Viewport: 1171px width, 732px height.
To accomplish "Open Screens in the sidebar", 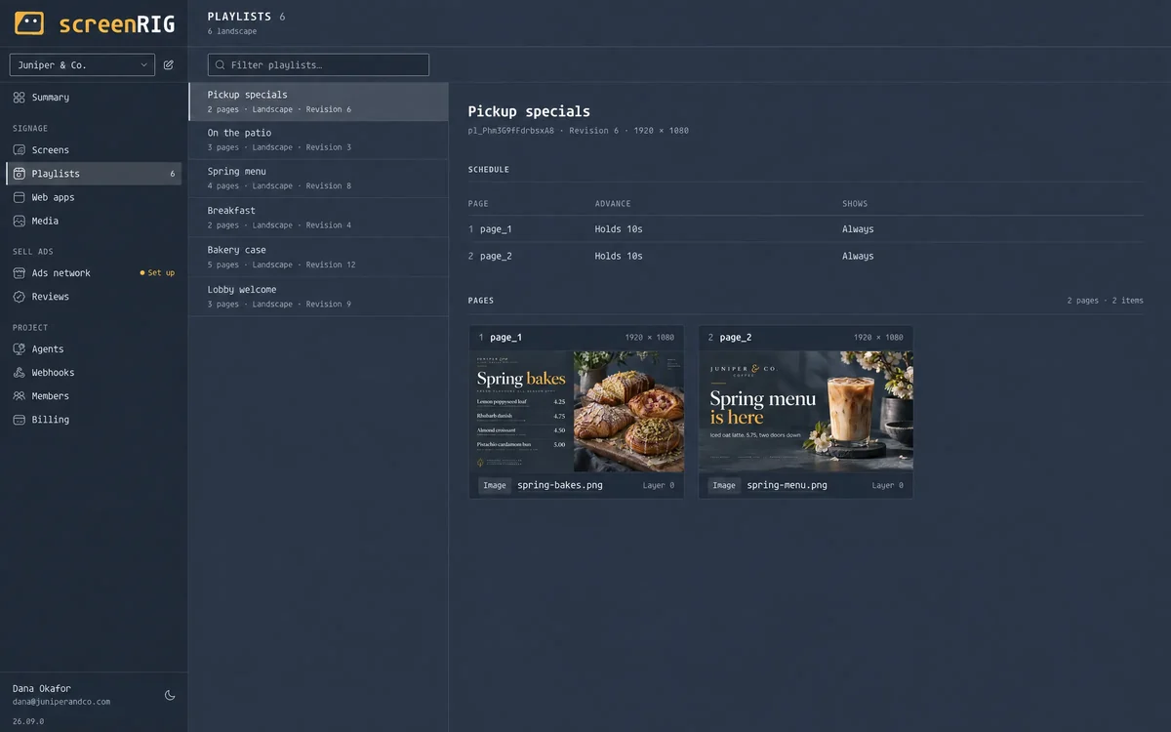I will click(x=94, y=150).
